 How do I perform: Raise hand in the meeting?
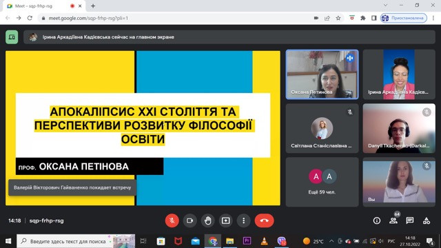tap(208, 220)
